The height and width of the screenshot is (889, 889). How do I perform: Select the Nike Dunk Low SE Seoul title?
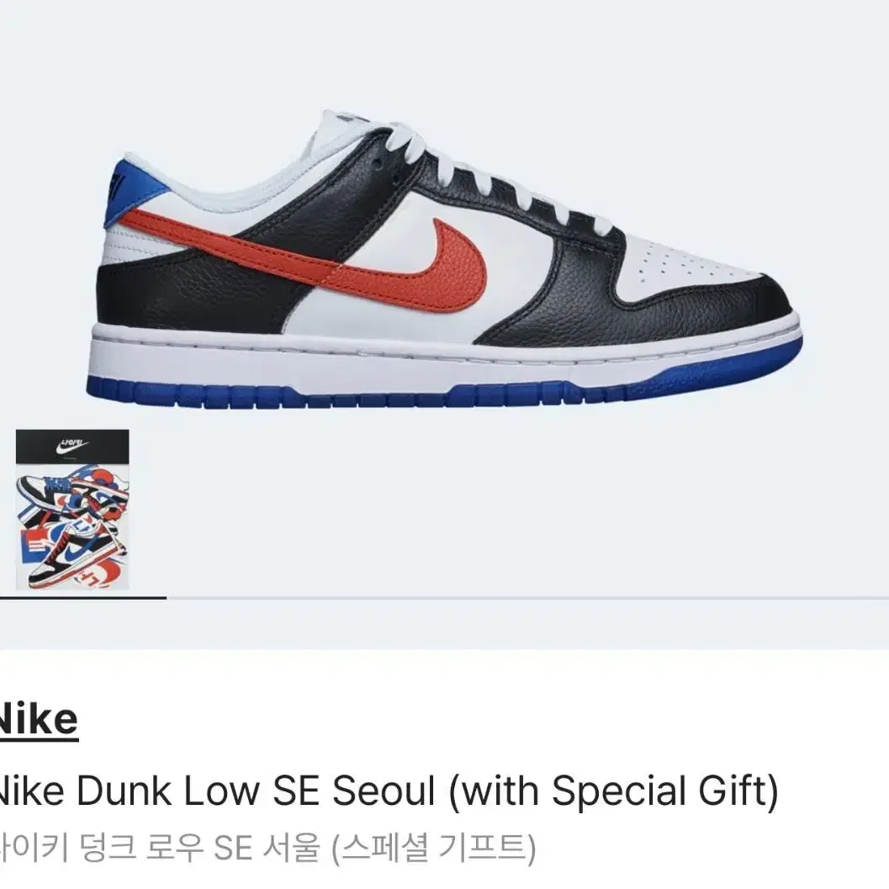[x=388, y=791]
